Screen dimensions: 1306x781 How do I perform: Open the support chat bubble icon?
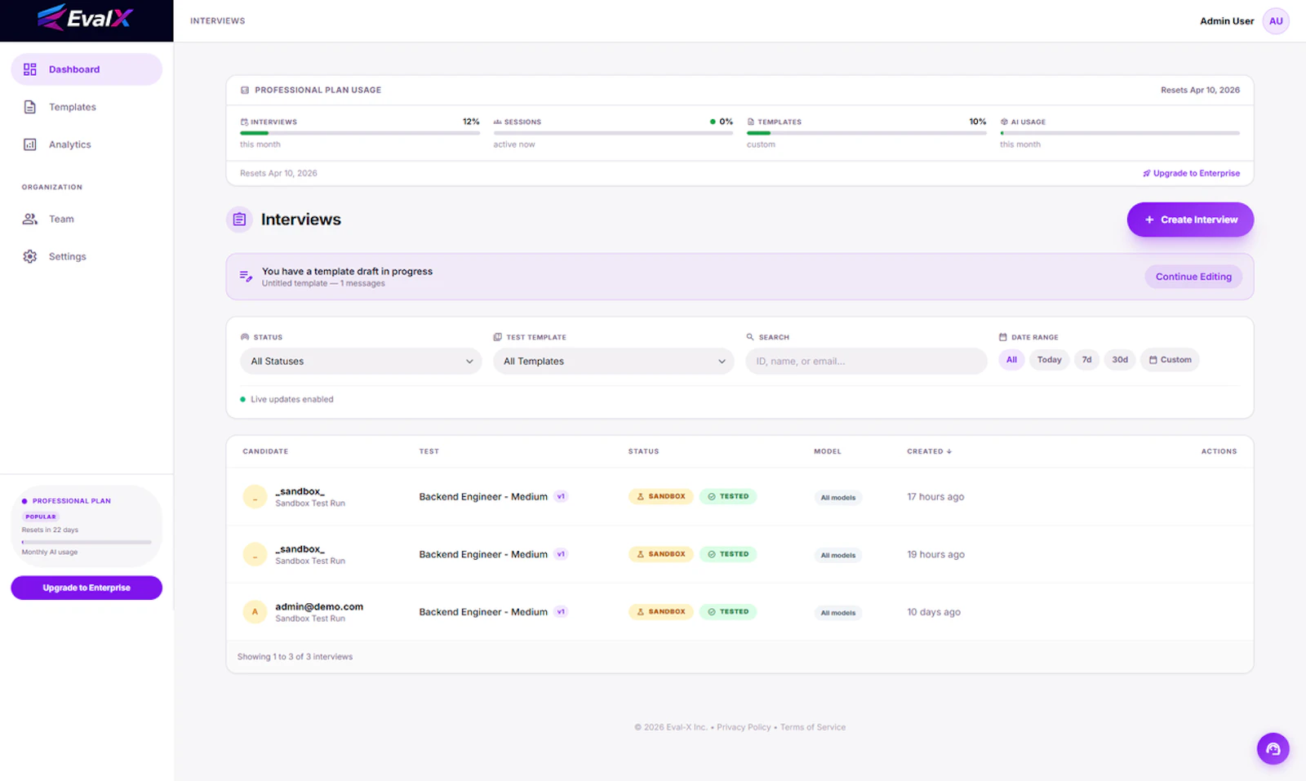click(x=1273, y=748)
